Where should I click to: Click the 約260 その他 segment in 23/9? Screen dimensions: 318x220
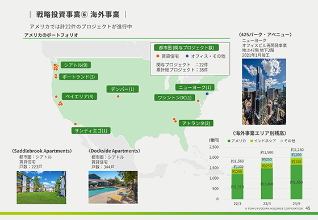tap(296, 155)
